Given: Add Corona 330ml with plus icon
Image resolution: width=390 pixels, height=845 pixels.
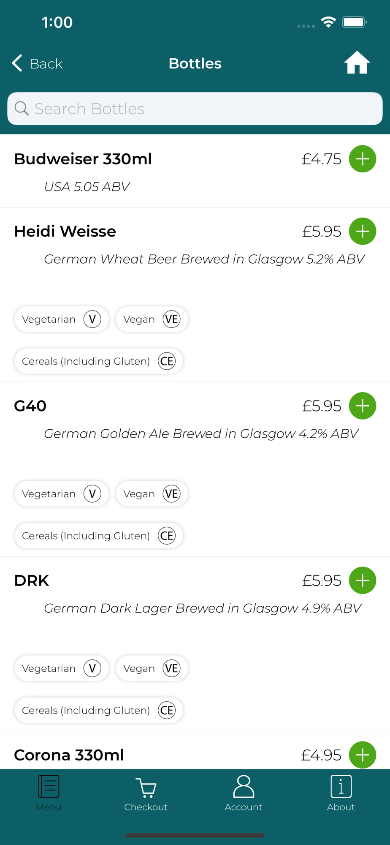Looking at the screenshot, I should pos(362,755).
